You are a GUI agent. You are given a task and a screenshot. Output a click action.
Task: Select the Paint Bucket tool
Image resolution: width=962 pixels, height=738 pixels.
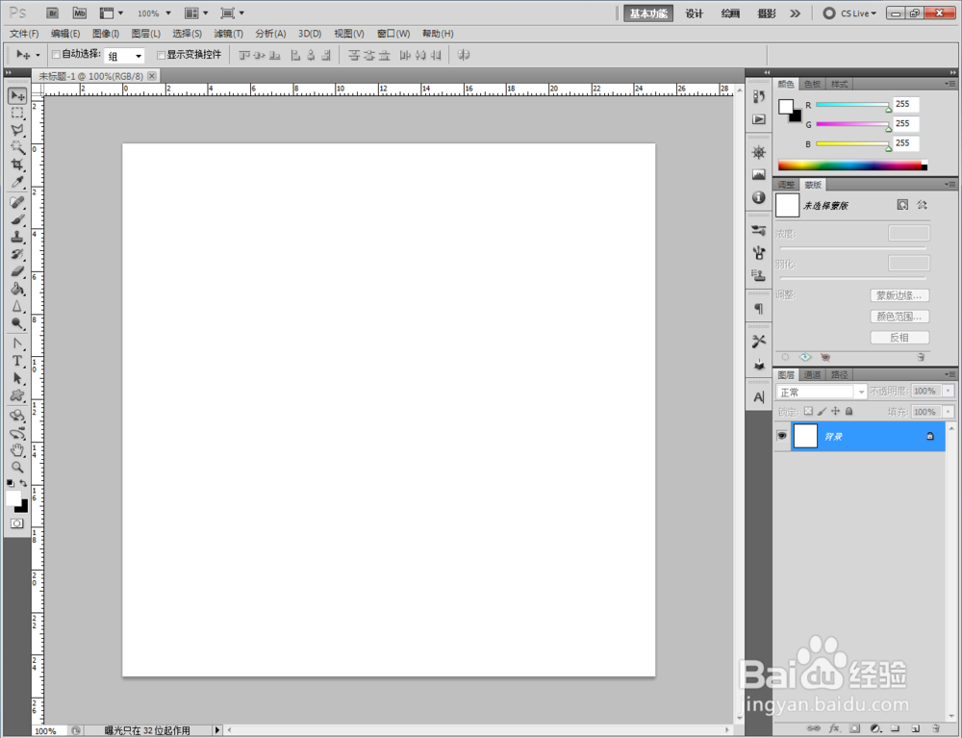pos(17,289)
